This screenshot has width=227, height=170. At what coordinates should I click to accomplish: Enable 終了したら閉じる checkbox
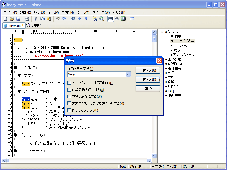coord(69,110)
